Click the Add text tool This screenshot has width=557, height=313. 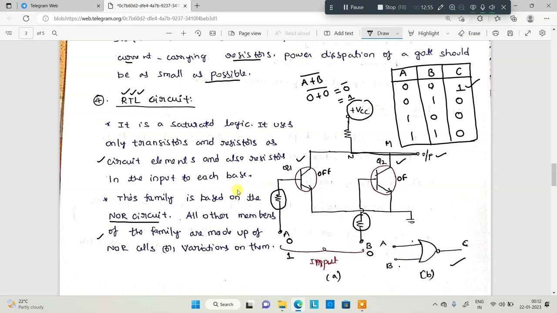pos(338,33)
